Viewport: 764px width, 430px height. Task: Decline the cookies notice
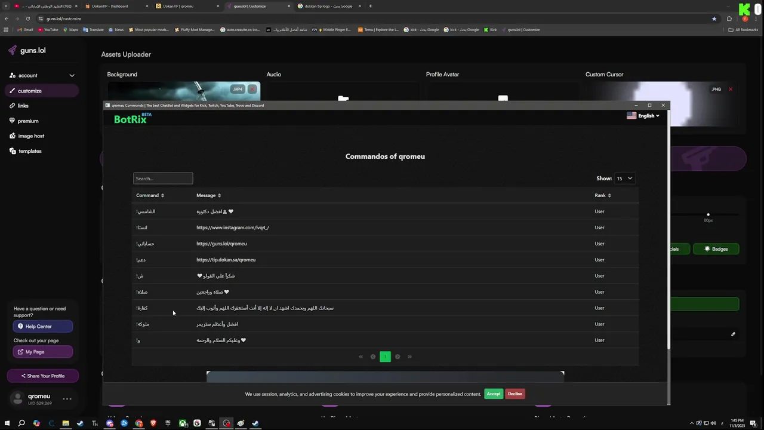[515, 394]
